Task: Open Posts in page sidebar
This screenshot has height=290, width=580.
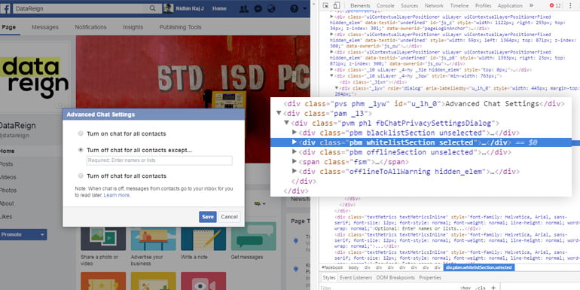Action: (x=6, y=164)
